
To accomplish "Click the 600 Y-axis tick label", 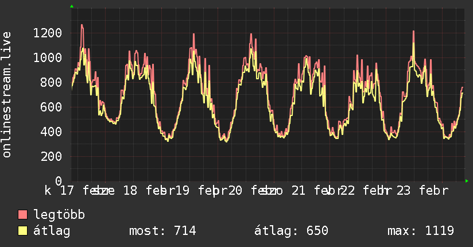I will (x=51, y=107).
